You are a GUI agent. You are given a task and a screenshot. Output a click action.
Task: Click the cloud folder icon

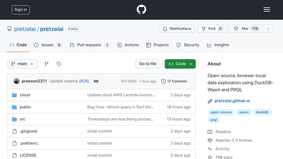pyautogui.click(x=14, y=95)
